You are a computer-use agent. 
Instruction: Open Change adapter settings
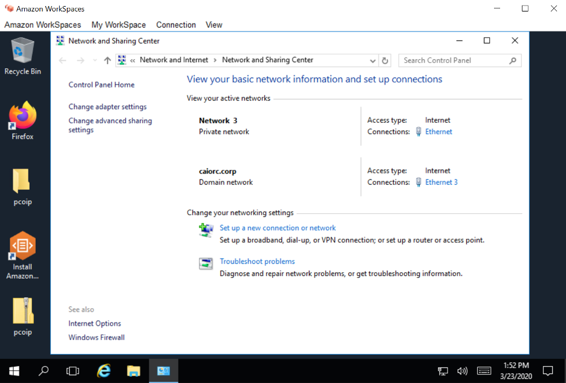pos(108,107)
